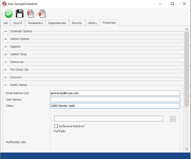Click the 'Full Path:' label
The height and width of the screenshot is (159, 191).
pos(60,131)
